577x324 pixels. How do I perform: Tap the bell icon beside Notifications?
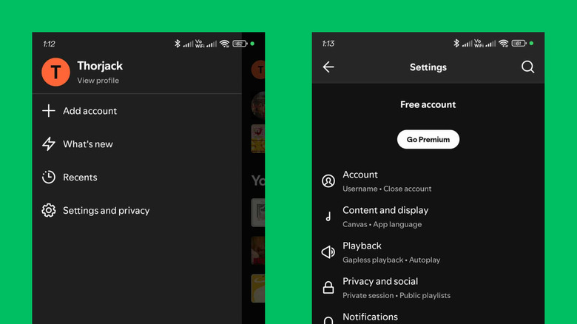tap(328, 320)
